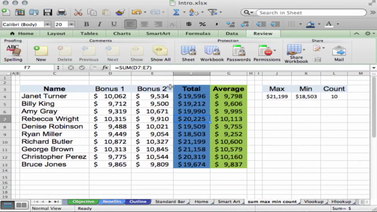Click the ribbon settings gear button
Viewport: 377px width, 212px height.
[x=368, y=34]
